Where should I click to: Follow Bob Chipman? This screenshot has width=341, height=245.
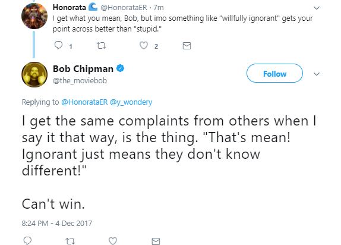(x=274, y=73)
